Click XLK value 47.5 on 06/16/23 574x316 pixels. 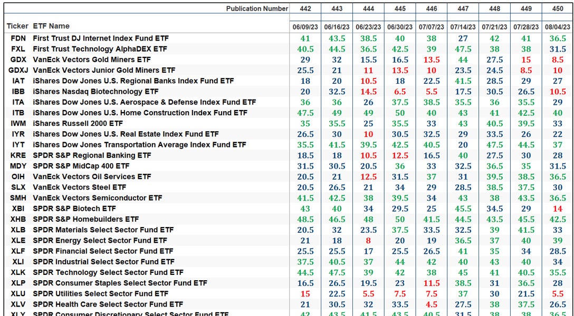[x=337, y=272]
